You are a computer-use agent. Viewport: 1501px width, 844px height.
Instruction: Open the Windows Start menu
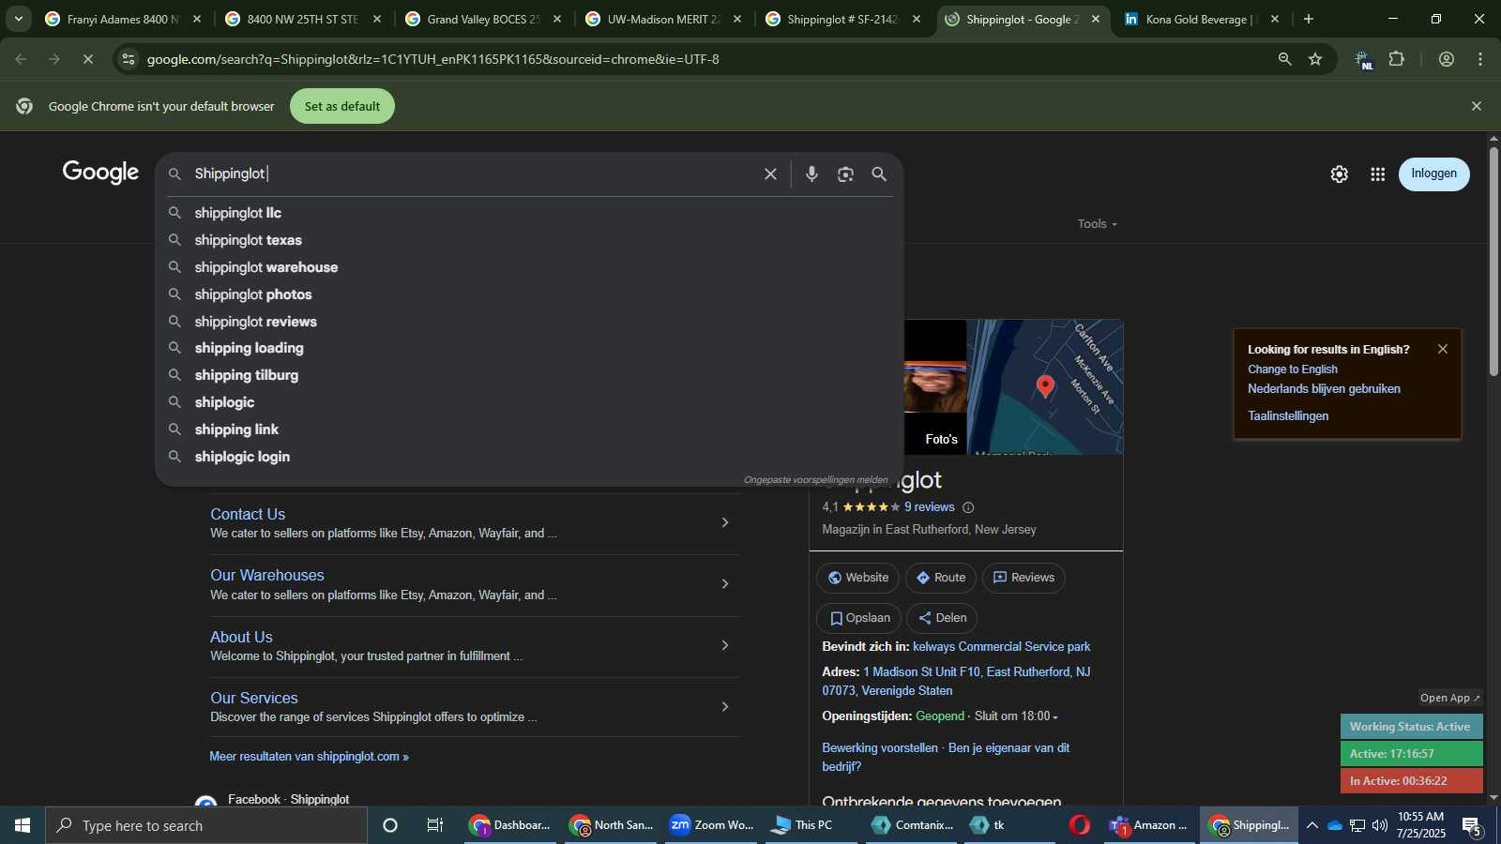pos(23,825)
